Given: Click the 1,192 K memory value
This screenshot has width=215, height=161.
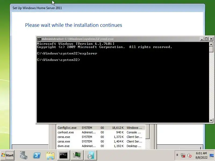Looking at the screenshot, I should coord(119,146).
